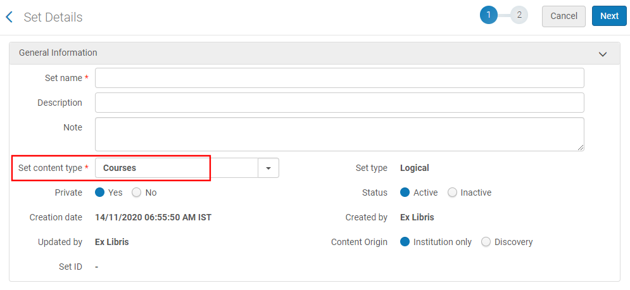Focus the Description input field

pos(339,103)
